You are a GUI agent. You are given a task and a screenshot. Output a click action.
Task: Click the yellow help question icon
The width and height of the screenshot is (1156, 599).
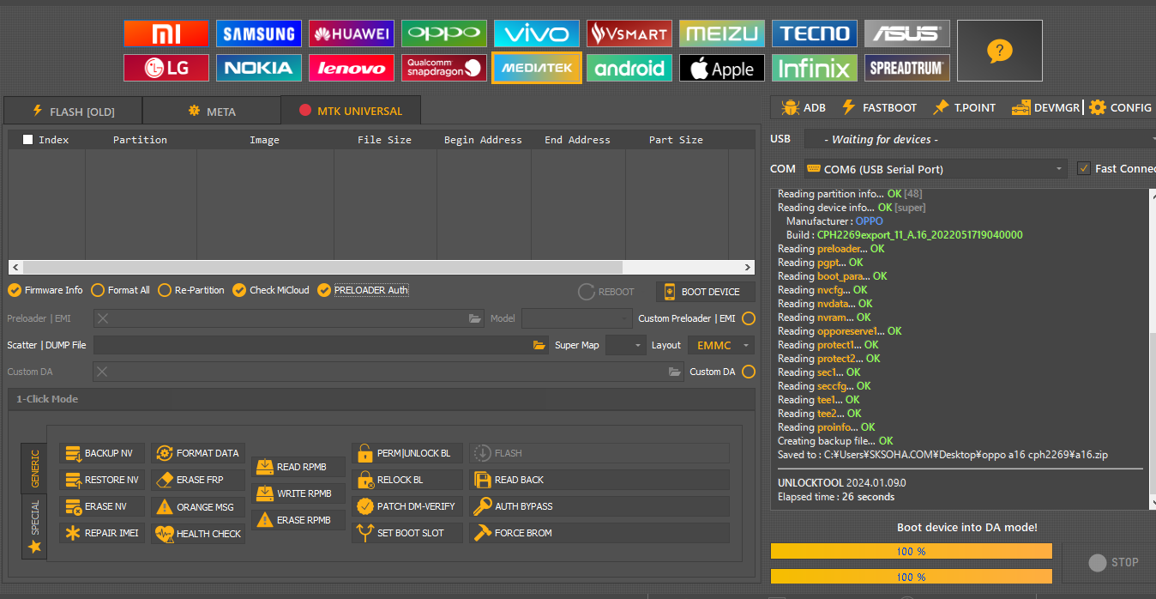pyautogui.click(x=999, y=51)
